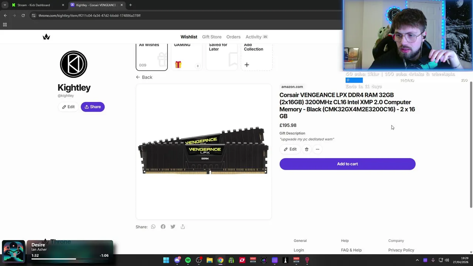Screen dimensions: 473x266
Task: Select the GAMING collection card
Action: [187, 57]
